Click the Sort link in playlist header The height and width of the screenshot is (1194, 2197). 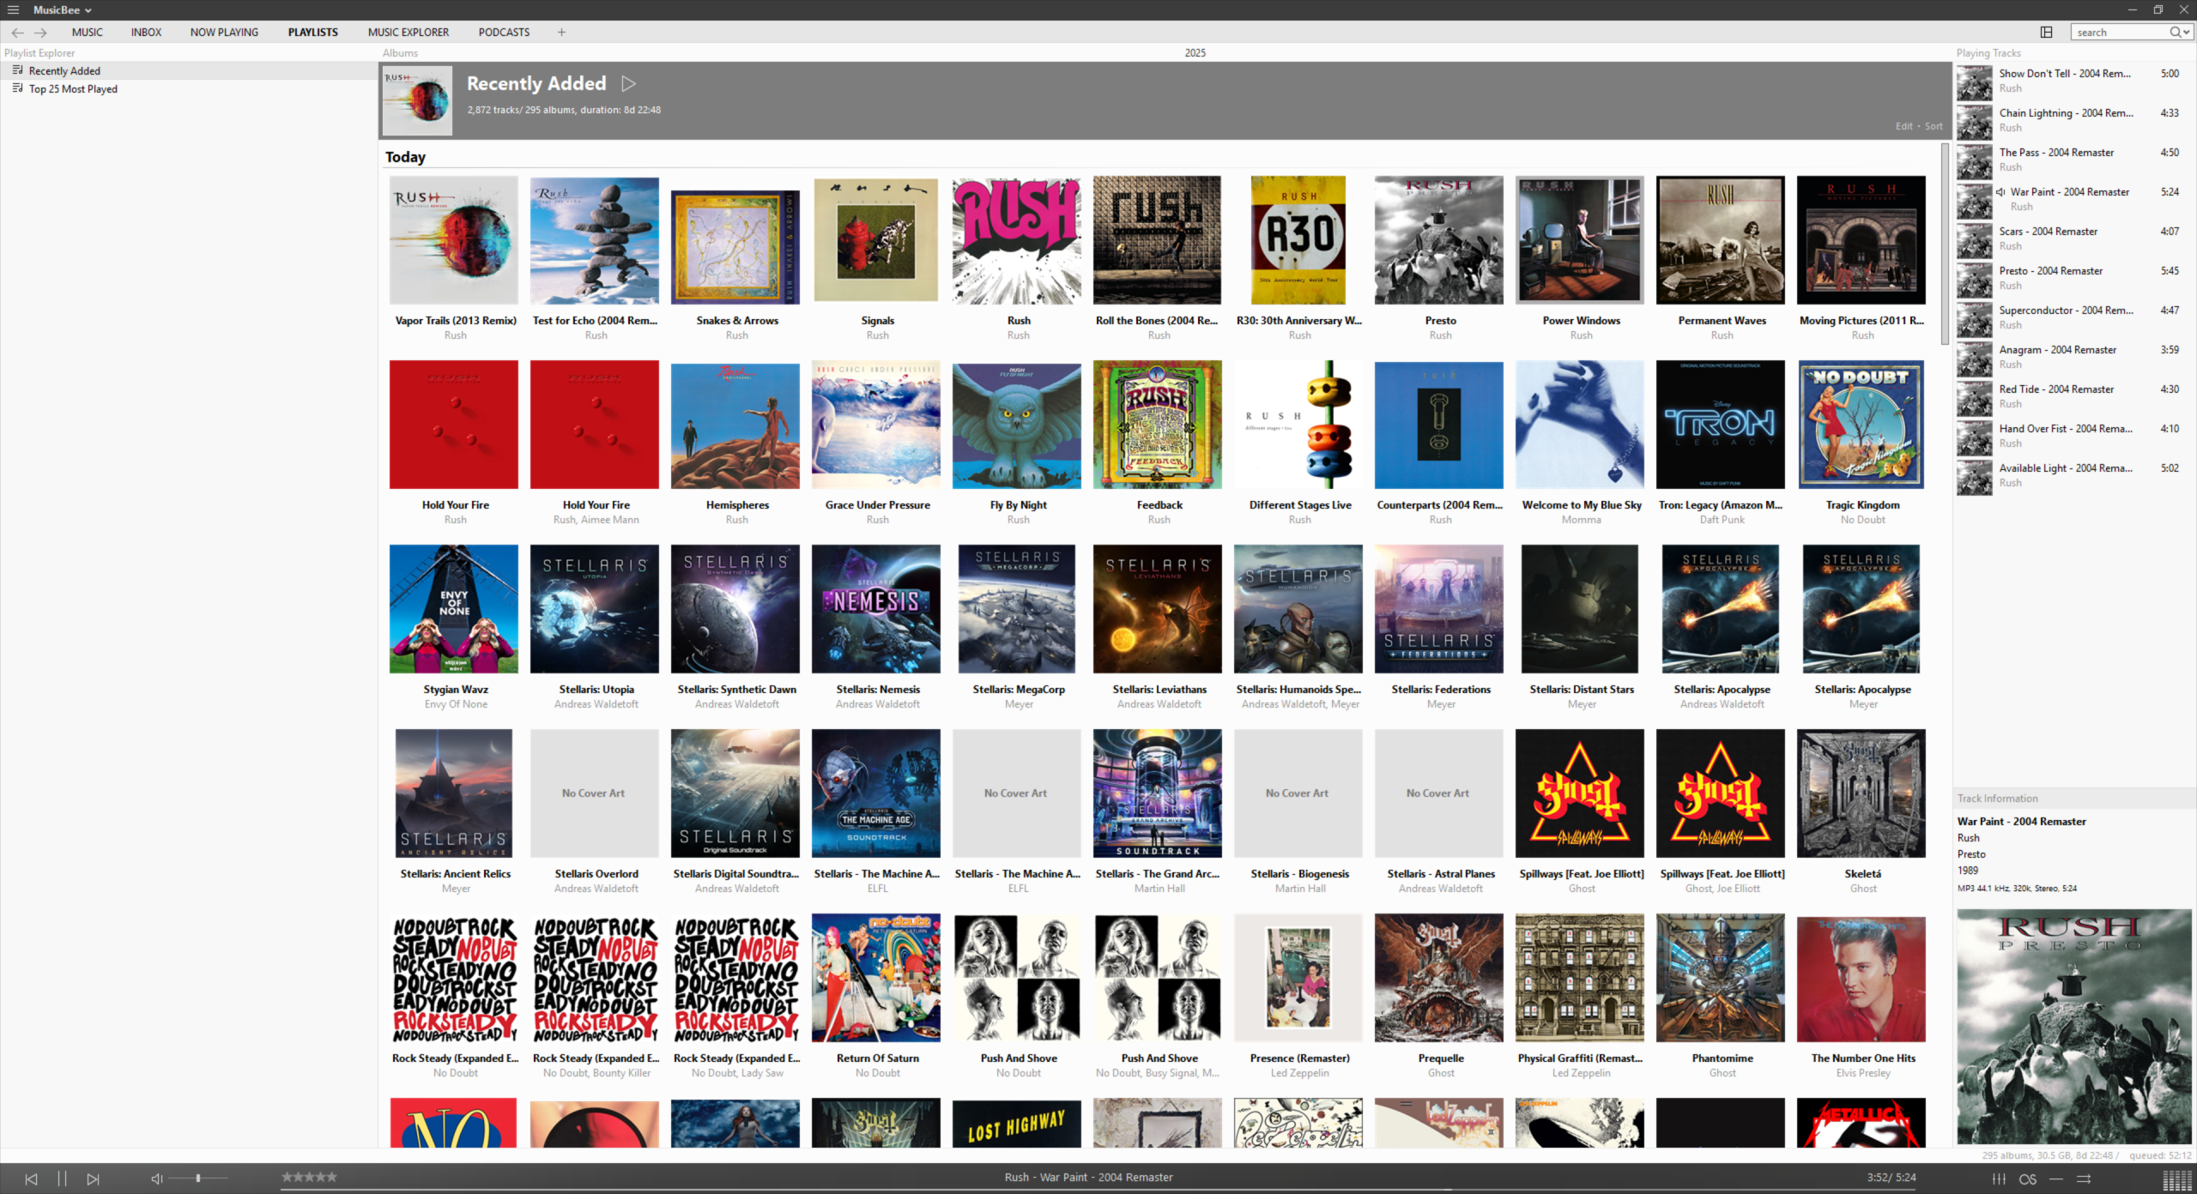1933,127
